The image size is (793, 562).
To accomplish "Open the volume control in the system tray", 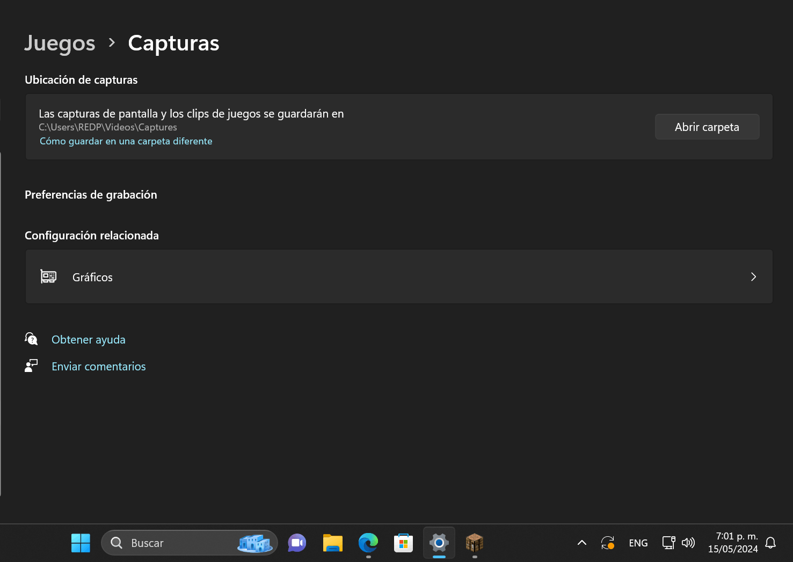I will pyautogui.click(x=689, y=543).
